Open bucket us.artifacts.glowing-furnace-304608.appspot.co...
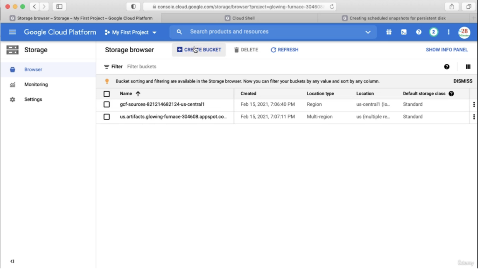The height and width of the screenshot is (269, 478). [x=173, y=116]
